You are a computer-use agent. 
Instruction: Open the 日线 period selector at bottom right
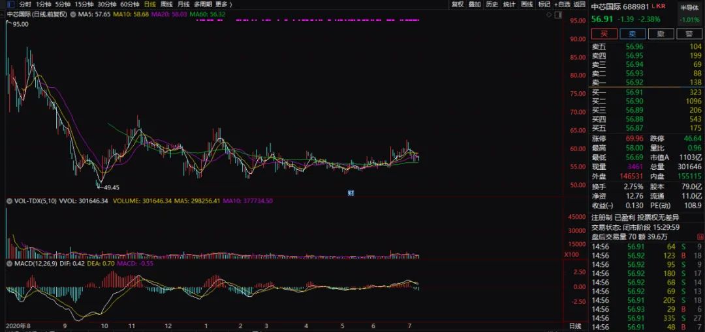(574, 325)
